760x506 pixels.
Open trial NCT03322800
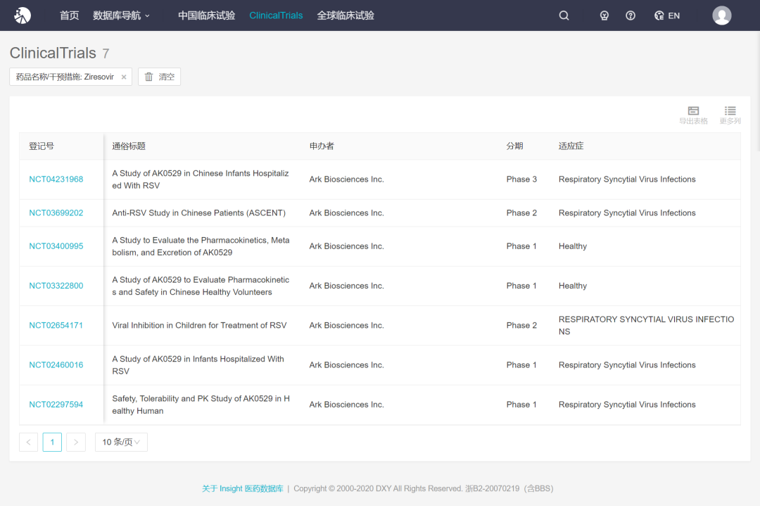pos(56,286)
